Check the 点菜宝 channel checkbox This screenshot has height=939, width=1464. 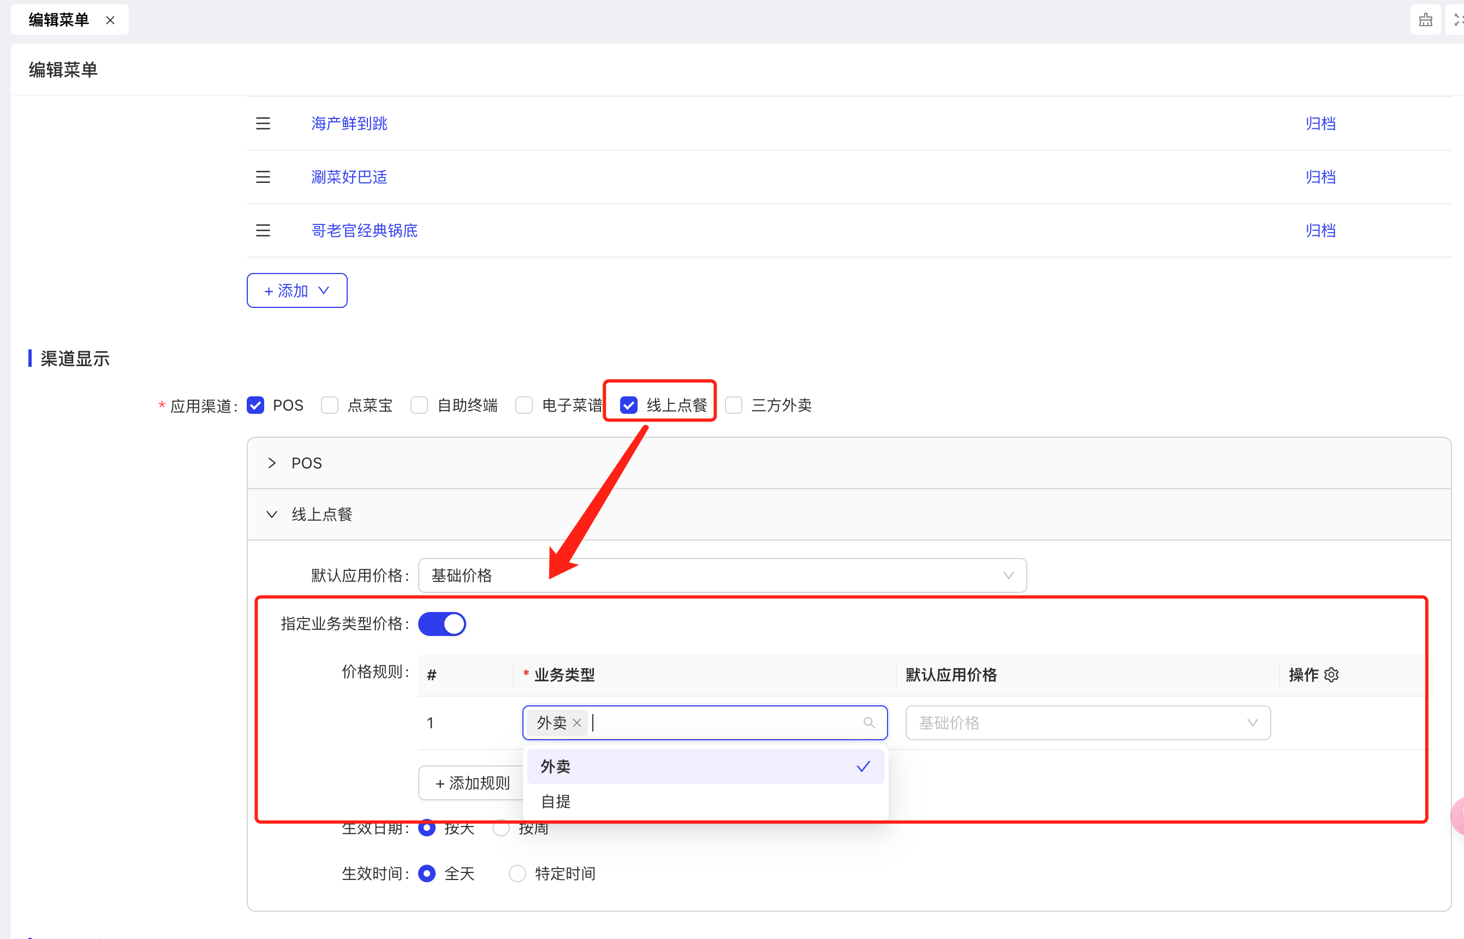[x=330, y=406]
